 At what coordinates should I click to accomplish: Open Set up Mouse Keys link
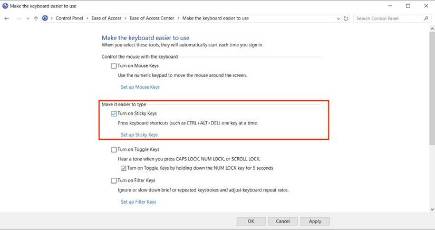[140, 87]
